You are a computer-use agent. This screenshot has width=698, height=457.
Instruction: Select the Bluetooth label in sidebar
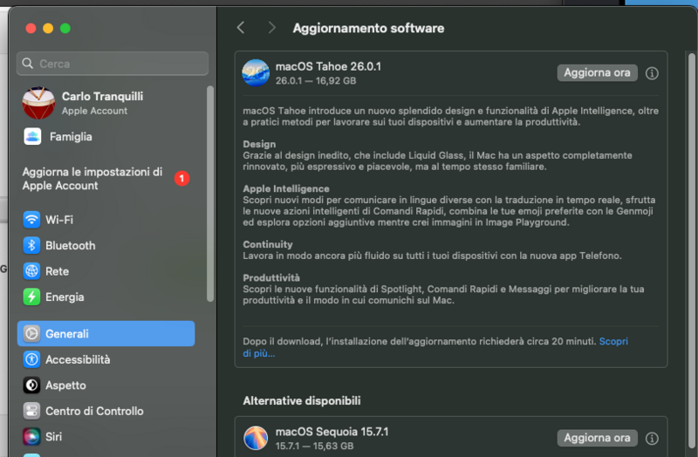click(71, 246)
